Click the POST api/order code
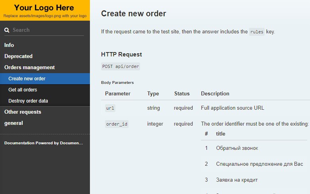310x194 pixels. [x=121, y=66]
